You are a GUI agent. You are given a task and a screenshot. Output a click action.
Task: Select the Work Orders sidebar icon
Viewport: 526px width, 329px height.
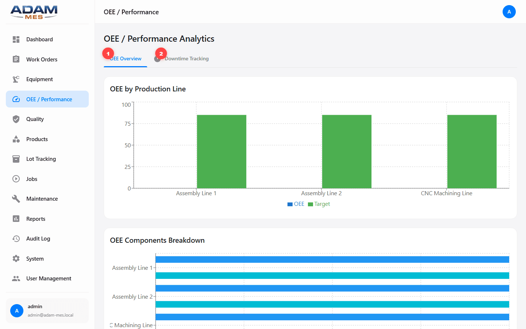tap(16, 59)
